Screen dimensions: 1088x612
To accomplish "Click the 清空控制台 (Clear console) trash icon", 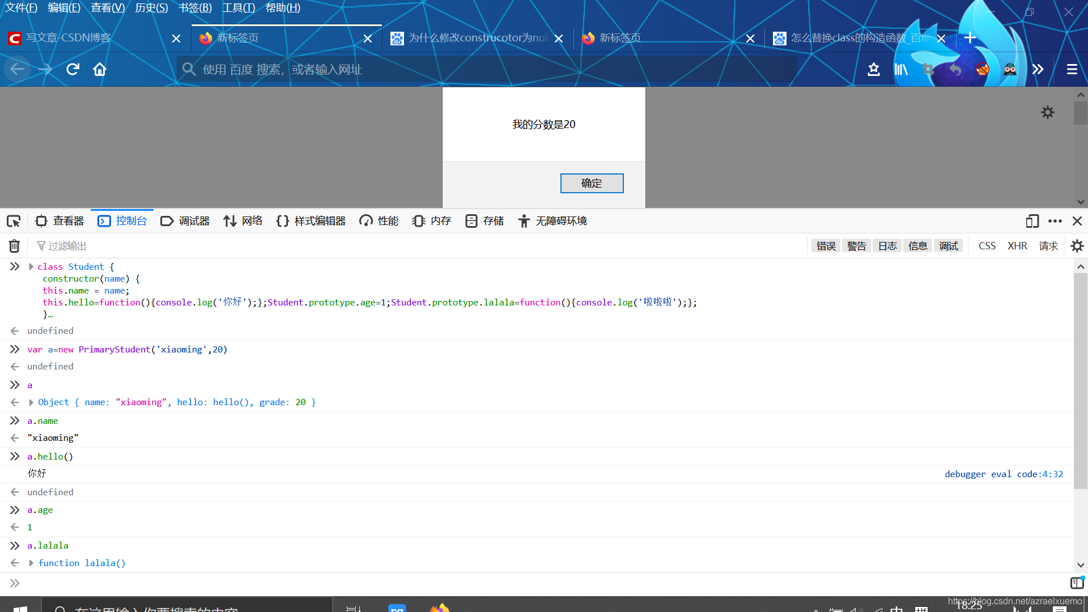I will tap(14, 246).
